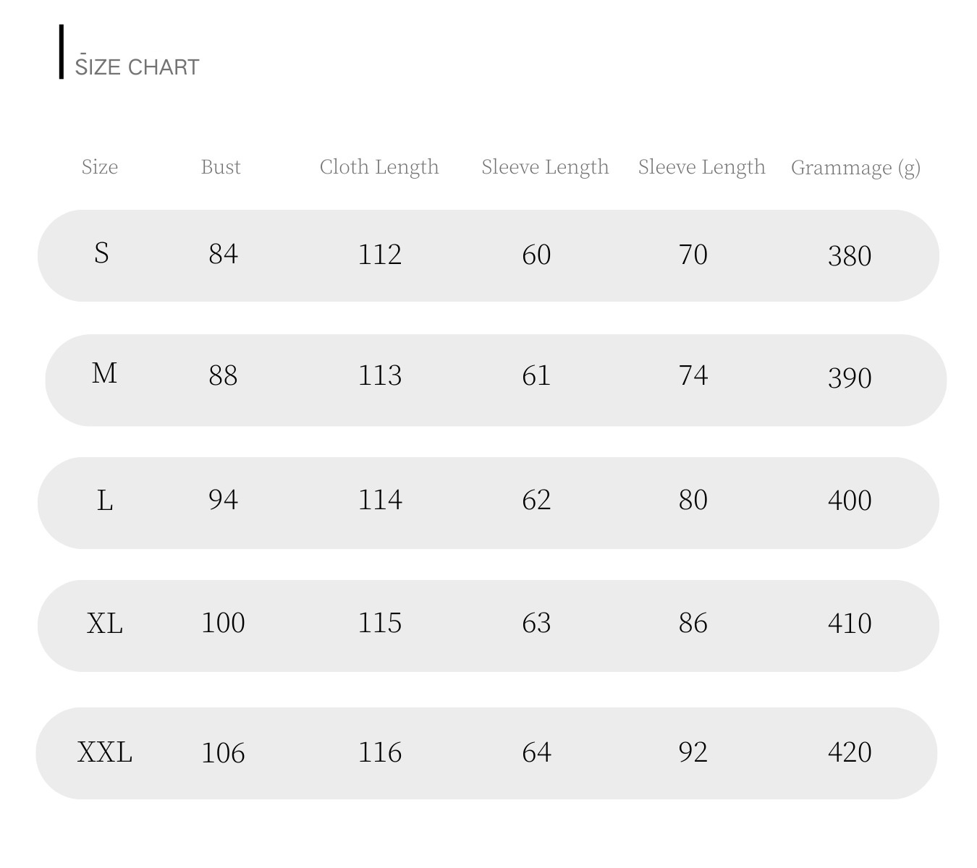Select the XXL size row label
This screenshot has height=868, width=977.
click(105, 752)
